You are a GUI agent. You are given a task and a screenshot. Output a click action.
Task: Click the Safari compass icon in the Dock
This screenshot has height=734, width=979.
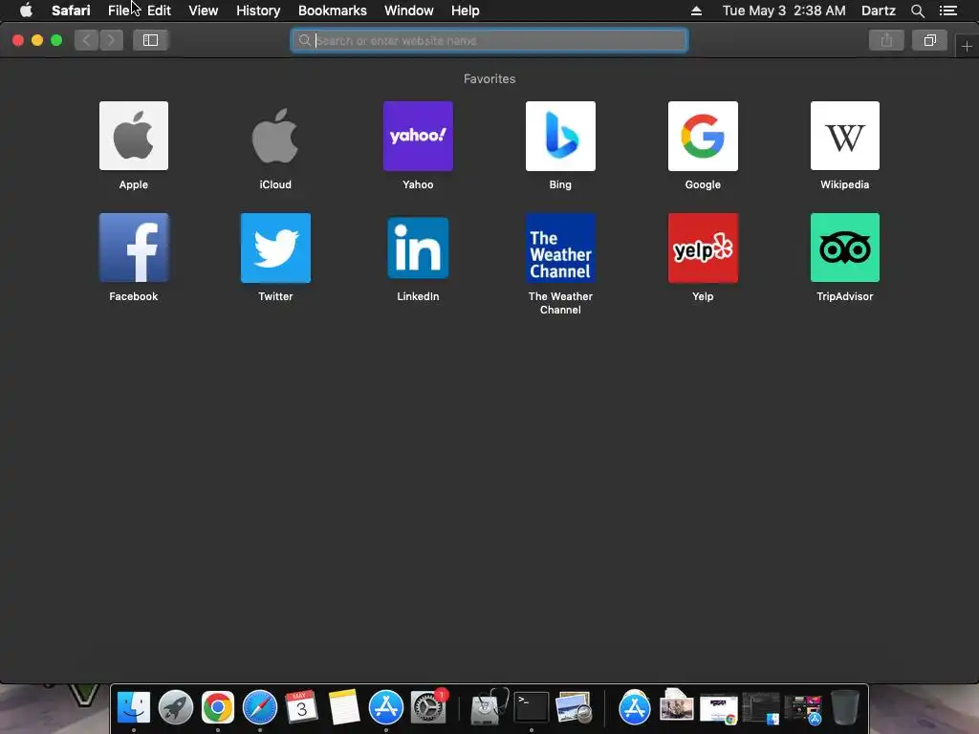pyautogui.click(x=260, y=708)
